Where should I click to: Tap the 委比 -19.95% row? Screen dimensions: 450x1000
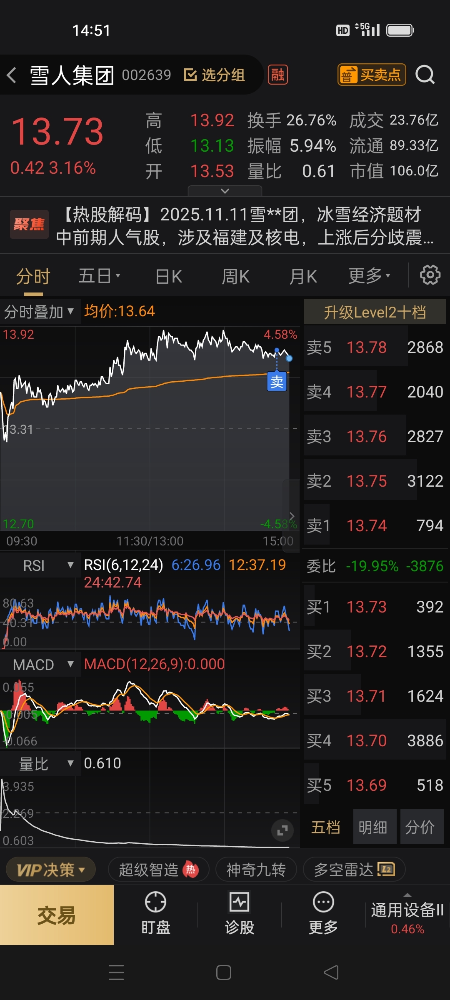point(375,566)
